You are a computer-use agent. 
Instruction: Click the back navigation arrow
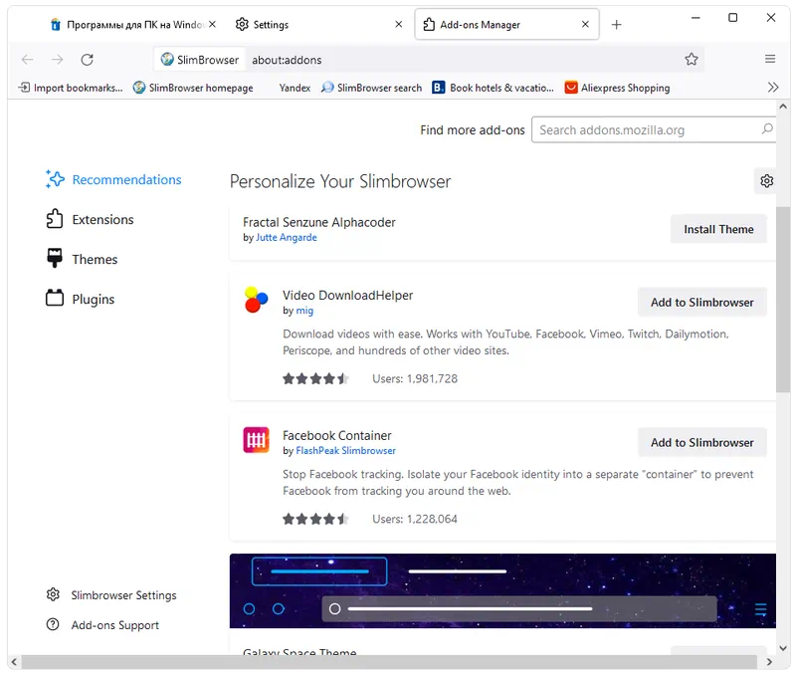[x=28, y=60]
